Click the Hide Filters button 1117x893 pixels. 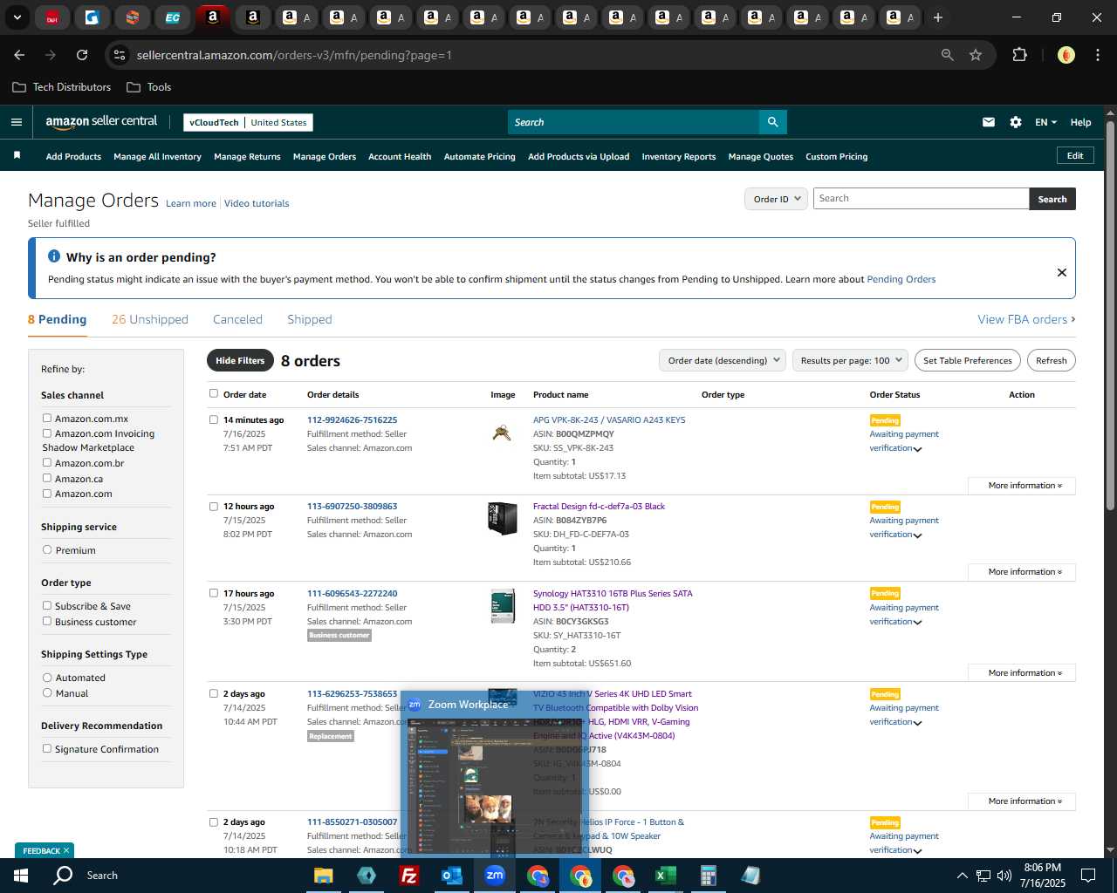point(240,360)
